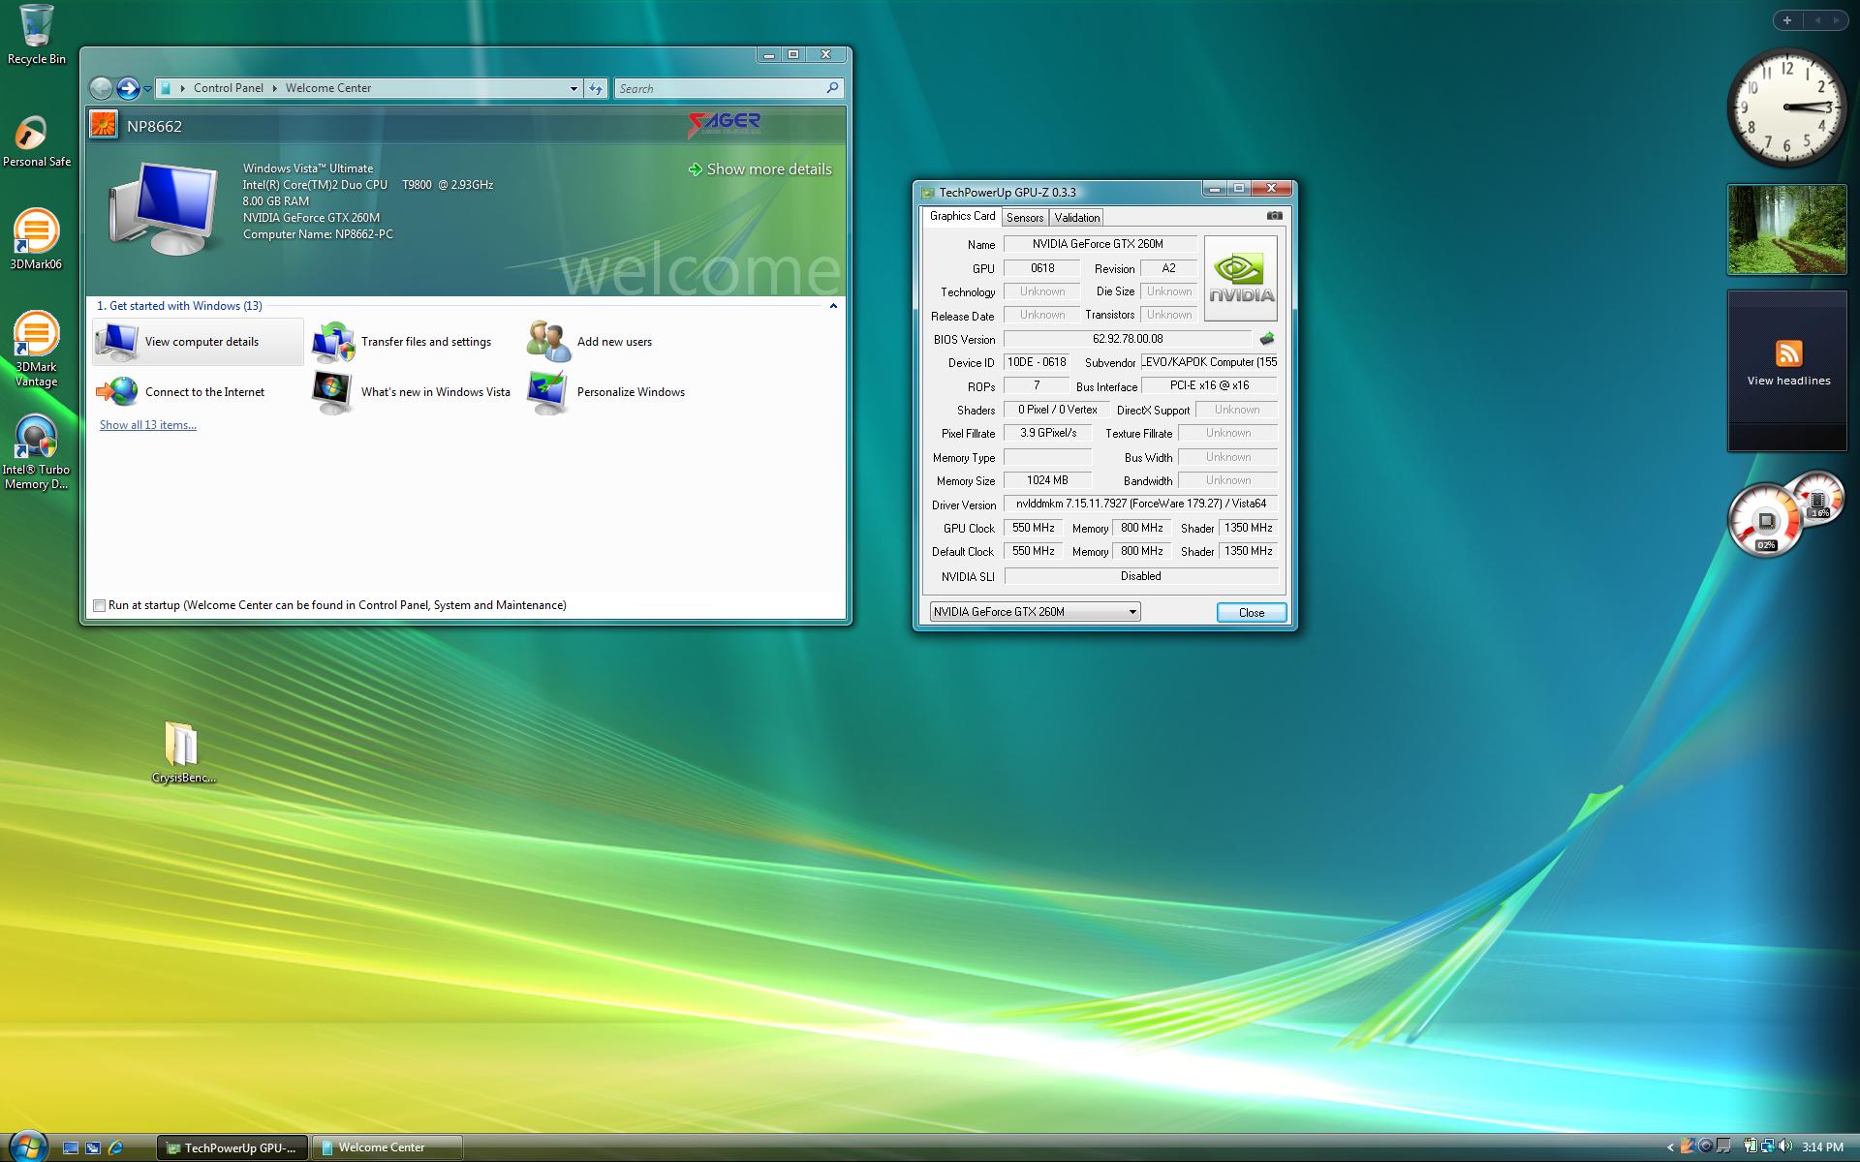Screen dimensions: 1860x1162
Task: Click TechPowerUp GPU-Z taskbar button
Action: [x=232, y=1147]
